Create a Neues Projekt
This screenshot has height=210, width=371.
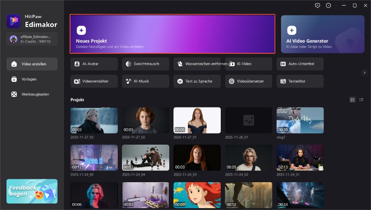pyautogui.click(x=173, y=35)
